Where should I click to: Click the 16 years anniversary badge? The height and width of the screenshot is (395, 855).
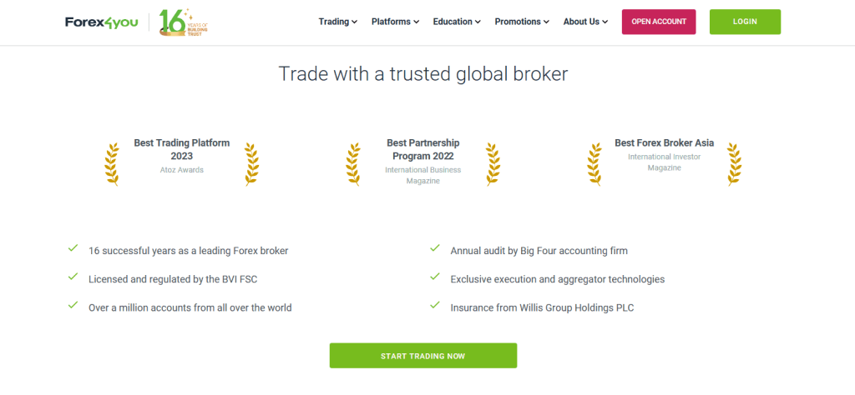pos(184,22)
